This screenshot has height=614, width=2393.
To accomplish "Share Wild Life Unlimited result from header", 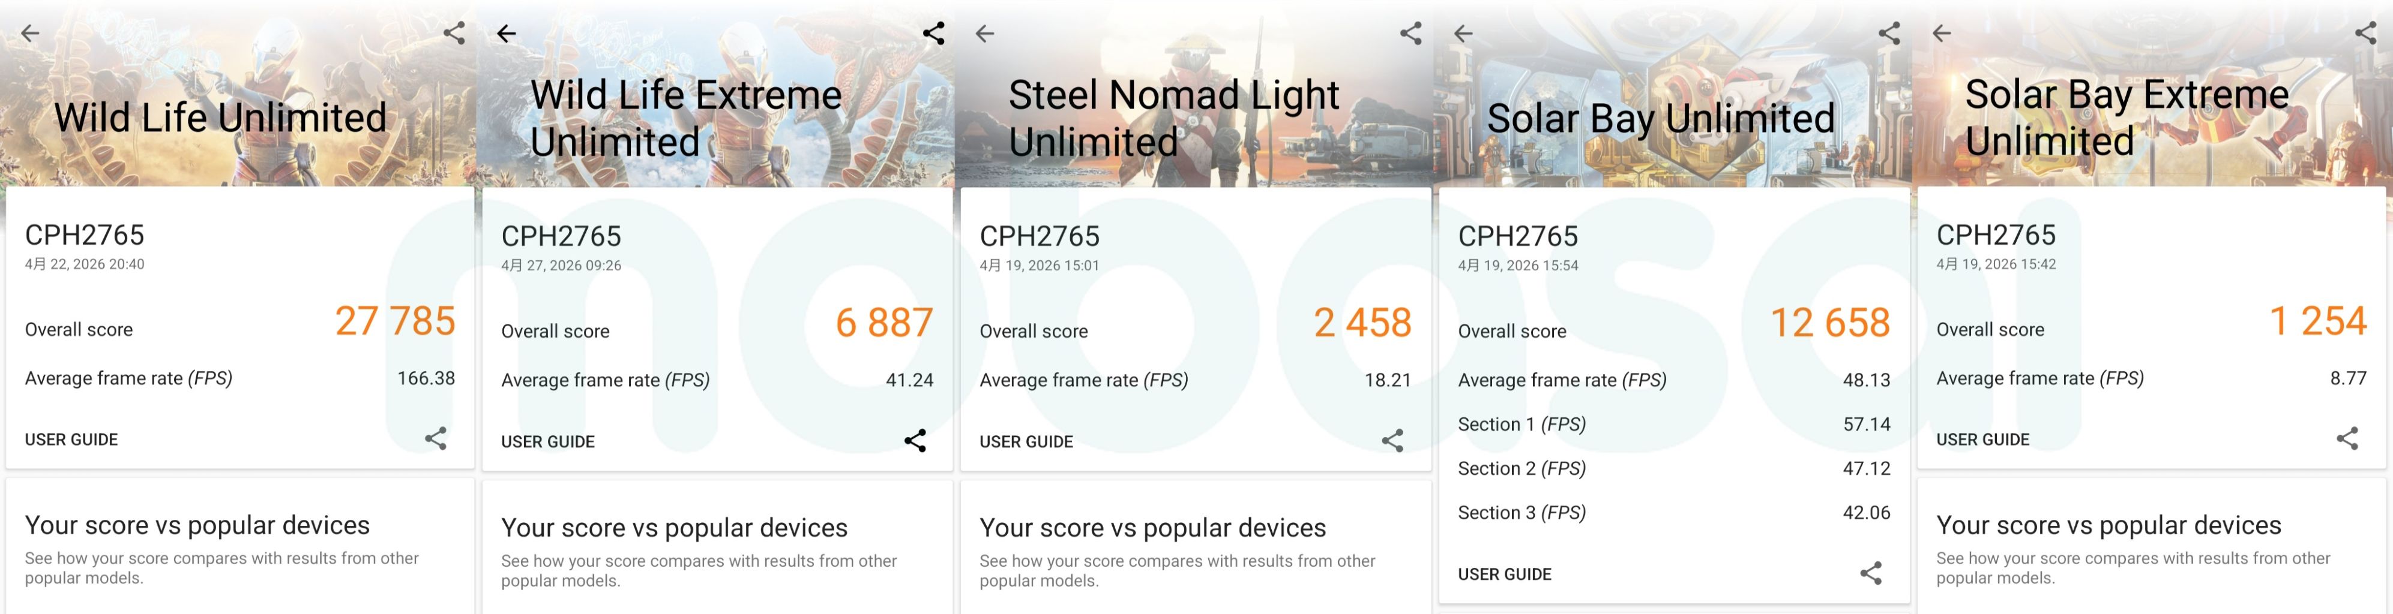I will (x=454, y=34).
